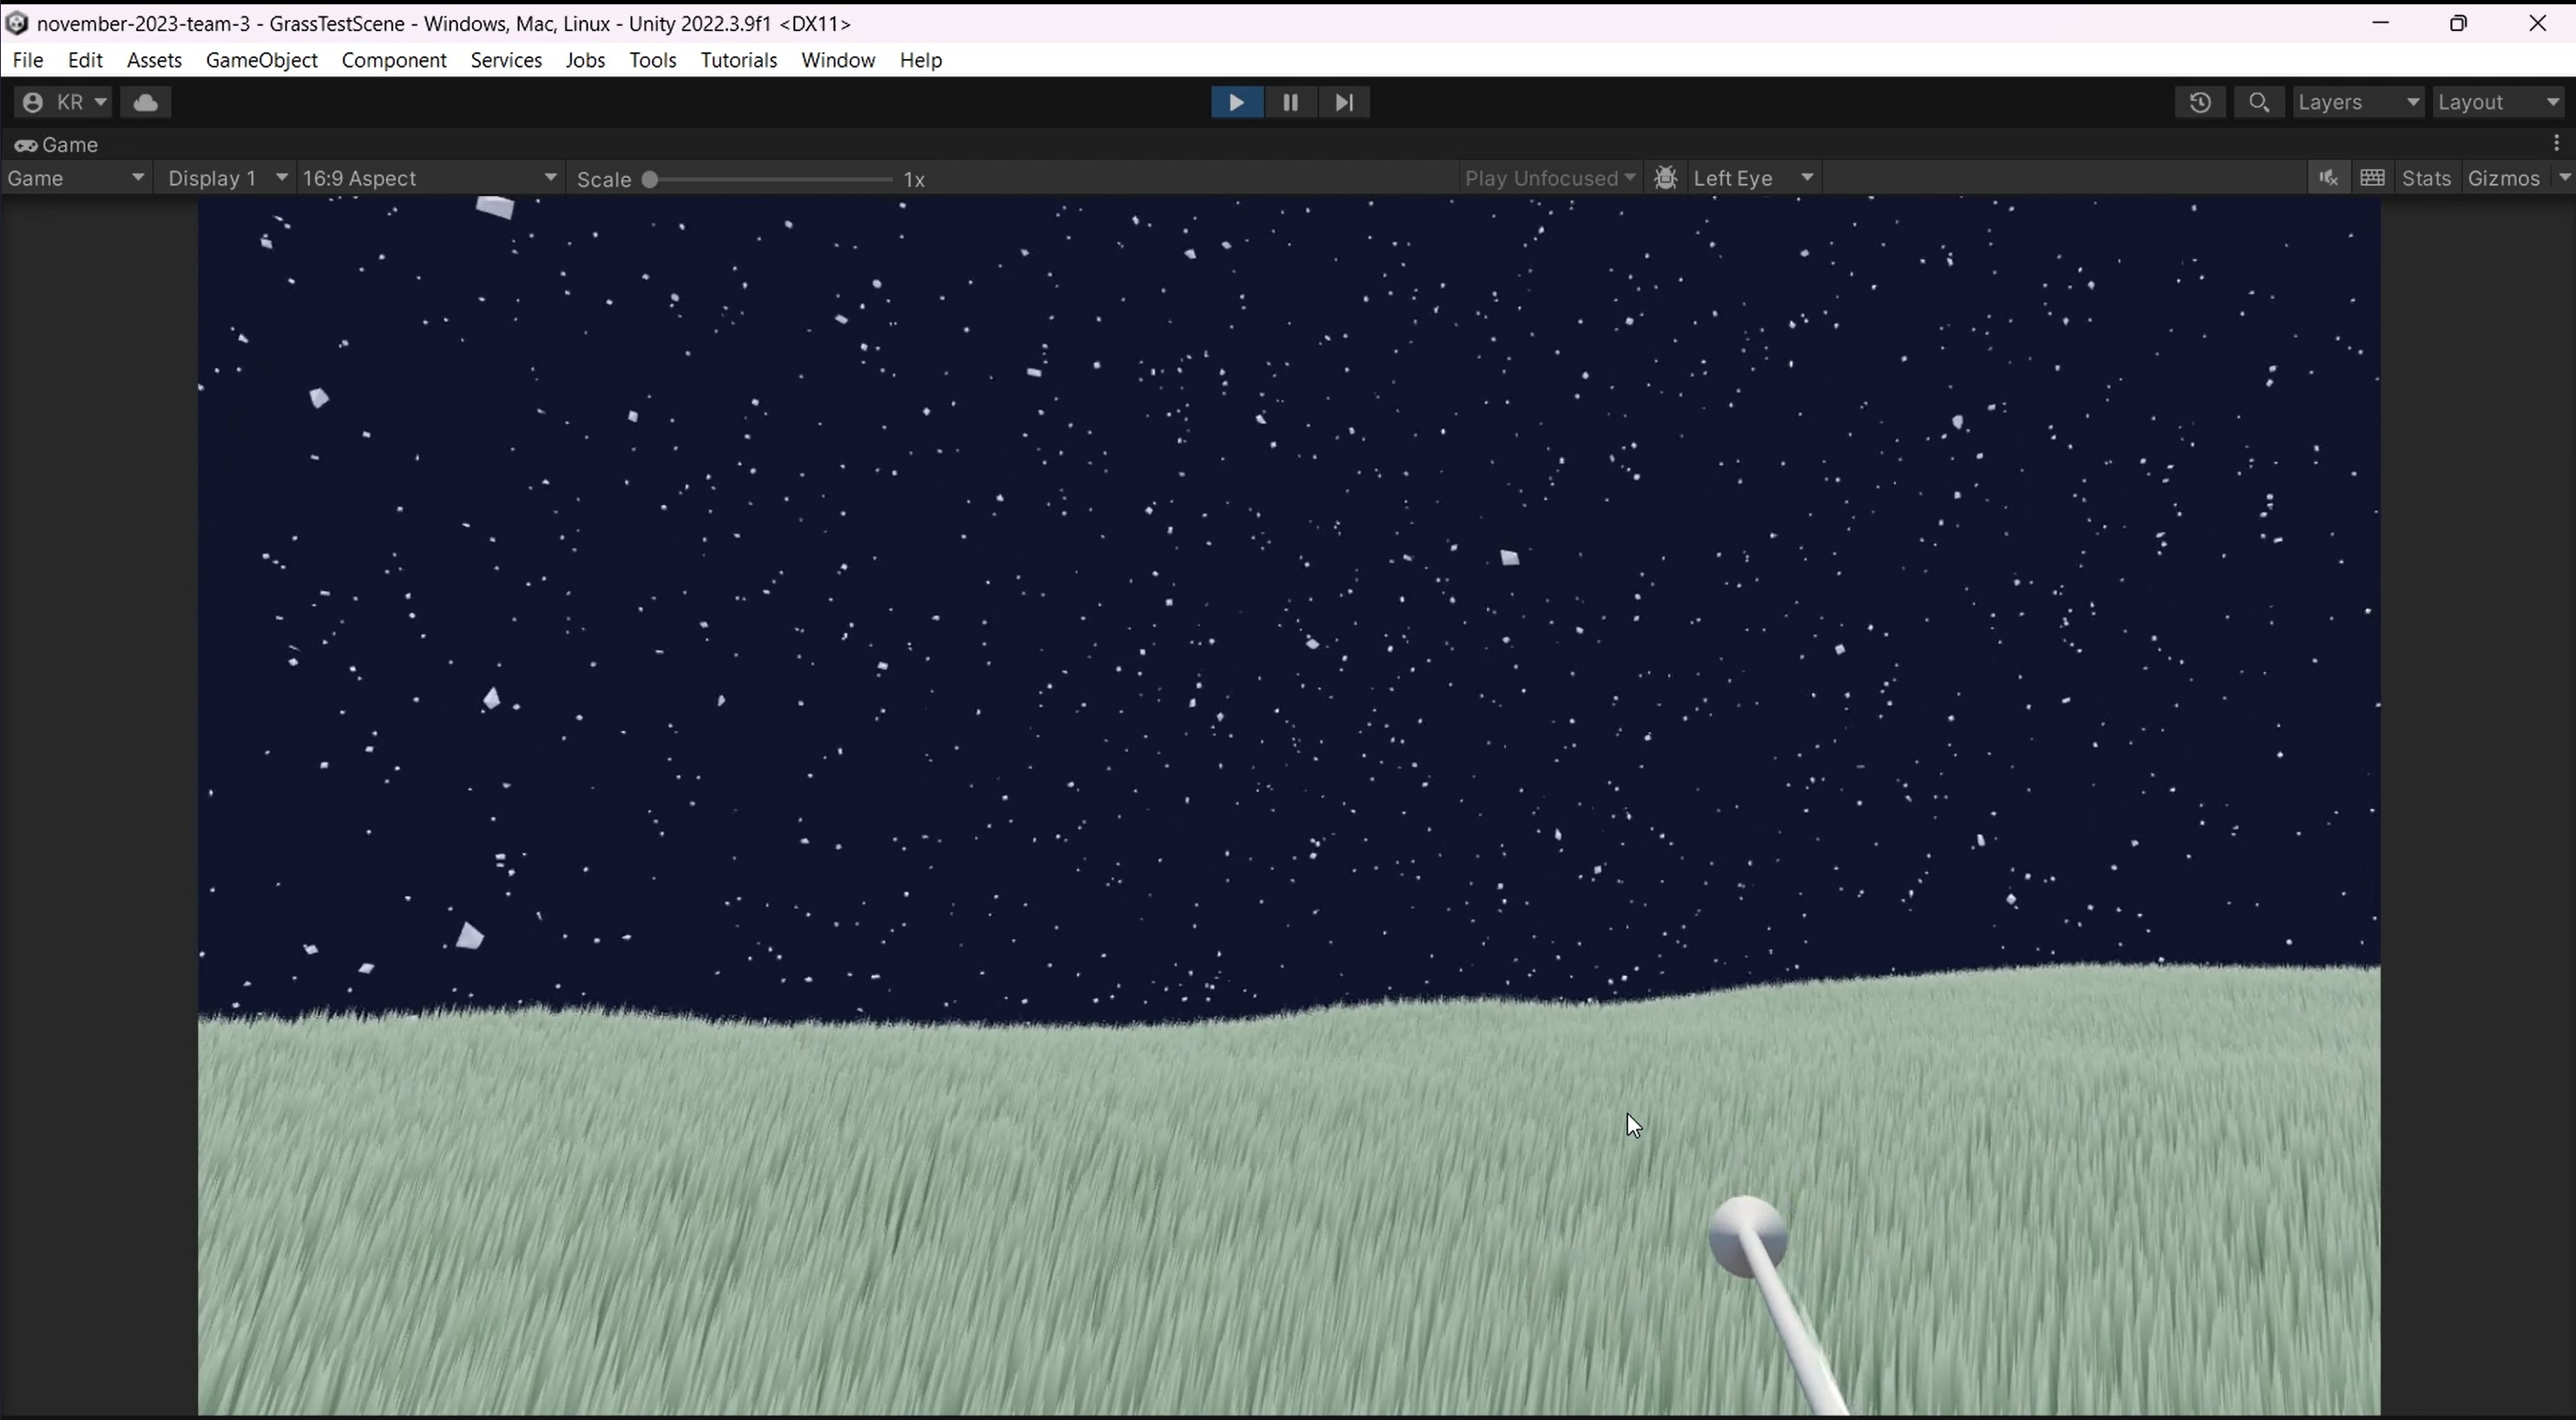Viewport: 2576px width, 1420px height.
Task: Open the Left Eye dropdown
Action: click(1752, 178)
